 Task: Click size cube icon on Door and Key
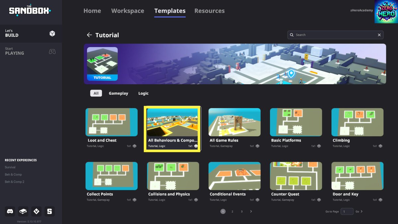(x=380, y=200)
